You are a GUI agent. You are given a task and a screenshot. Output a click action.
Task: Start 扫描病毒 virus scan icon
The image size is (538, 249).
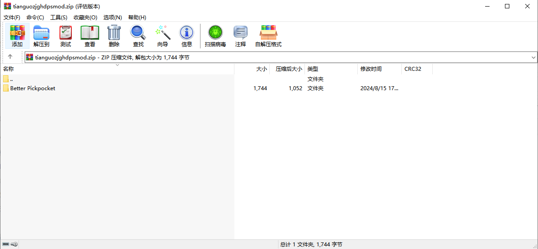[x=215, y=36]
